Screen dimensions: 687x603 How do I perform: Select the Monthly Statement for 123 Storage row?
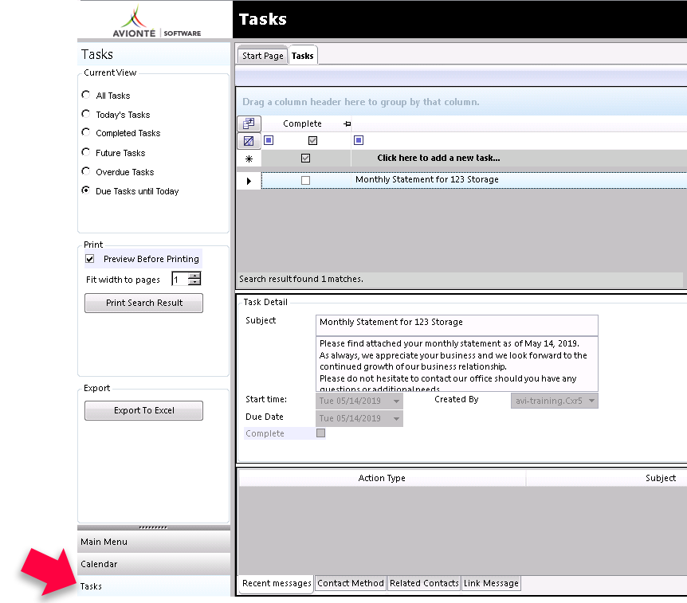pyautogui.click(x=474, y=180)
